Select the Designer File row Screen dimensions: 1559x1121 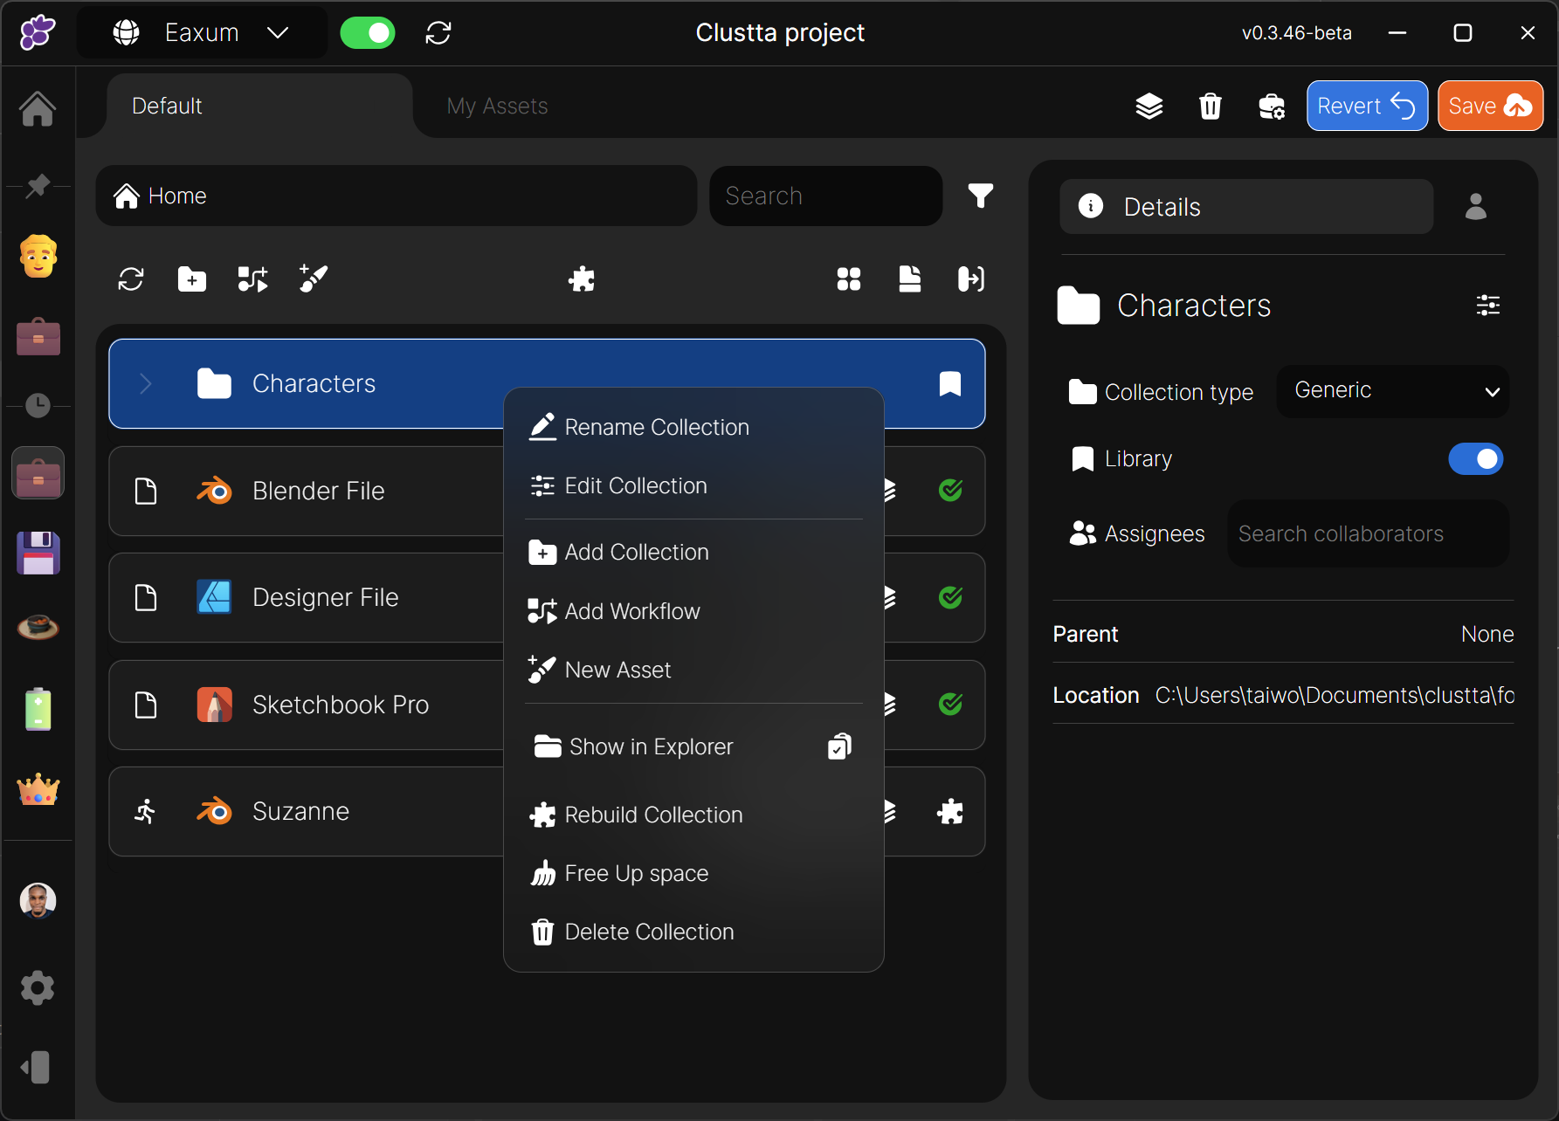(x=547, y=597)
